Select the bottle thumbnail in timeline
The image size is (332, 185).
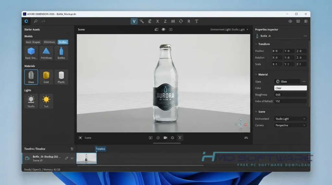point(86,158)
